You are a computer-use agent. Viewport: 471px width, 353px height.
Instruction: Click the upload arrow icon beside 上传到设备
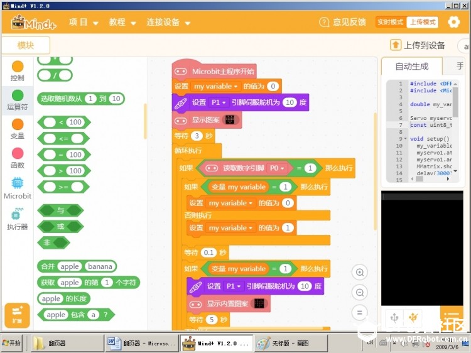click(395, 45)
